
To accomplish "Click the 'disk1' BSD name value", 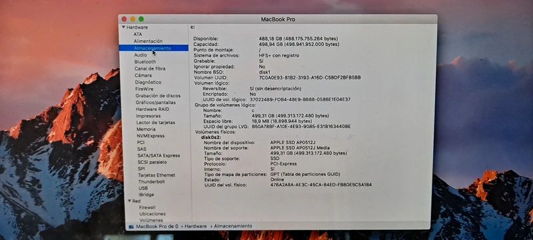I will [x=265, y=72].
